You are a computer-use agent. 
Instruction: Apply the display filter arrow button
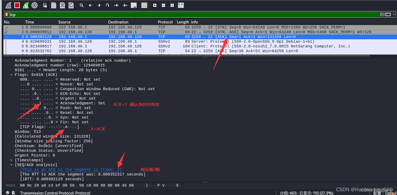pyautogui.click(x=388, y=14)
